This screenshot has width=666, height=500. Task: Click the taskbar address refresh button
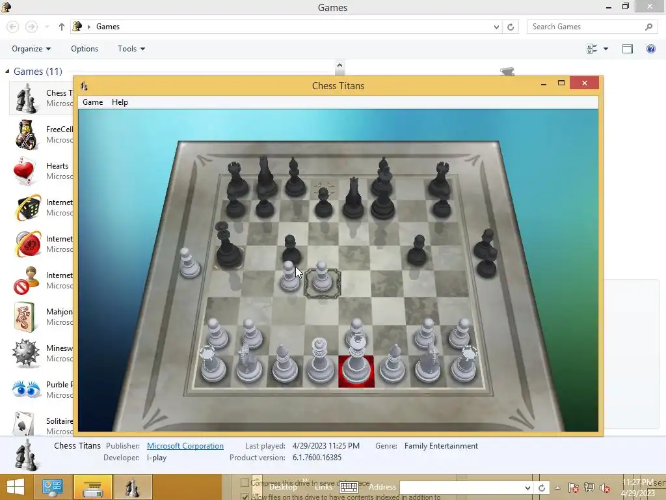click(x=542, y=488)
